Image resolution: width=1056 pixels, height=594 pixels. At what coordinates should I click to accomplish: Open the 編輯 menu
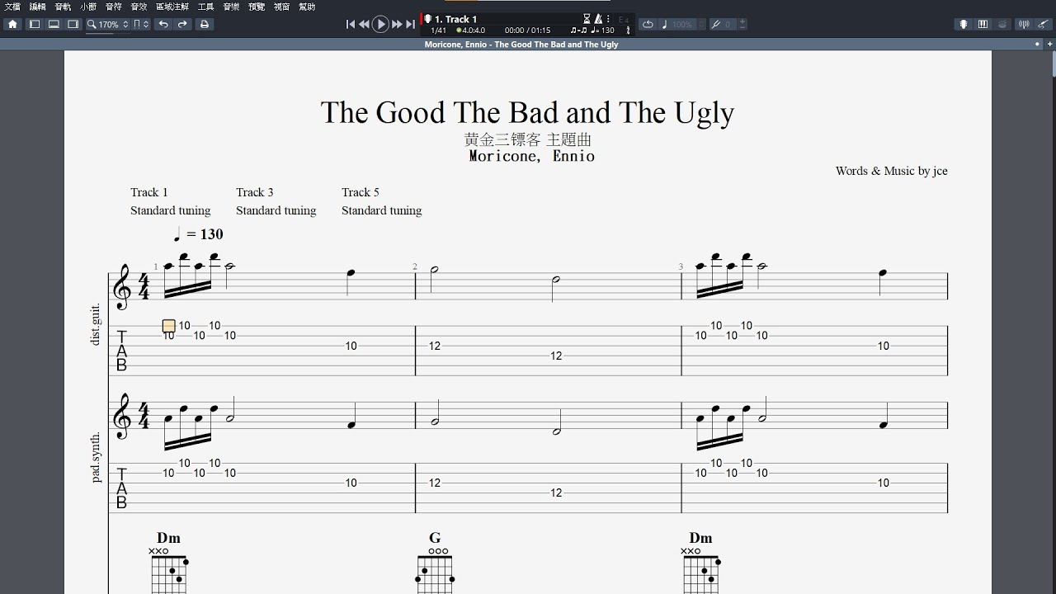tap(37, 7)
